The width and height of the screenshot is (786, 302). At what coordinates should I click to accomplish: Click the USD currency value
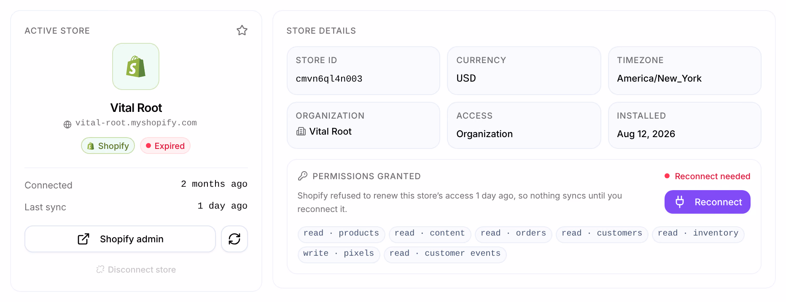tap(466, 78)
